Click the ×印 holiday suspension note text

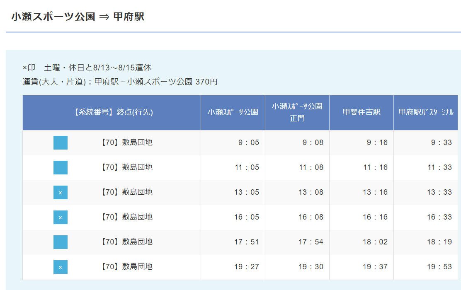(87, 68)
